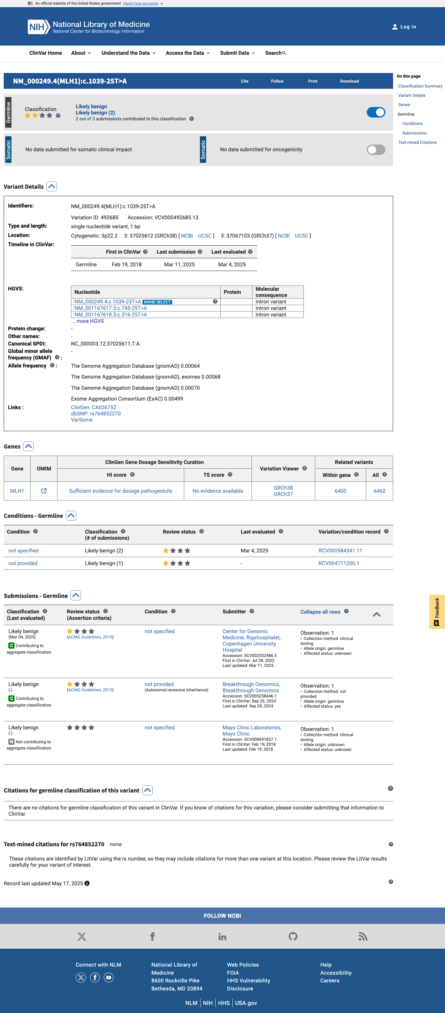The width and height of the screenshot is (445, 1013).
Task: Open Search in the navigation bar
Action: (275, 53)
